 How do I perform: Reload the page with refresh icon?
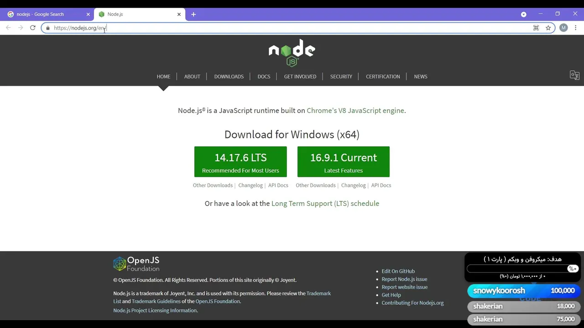point(33,28)
